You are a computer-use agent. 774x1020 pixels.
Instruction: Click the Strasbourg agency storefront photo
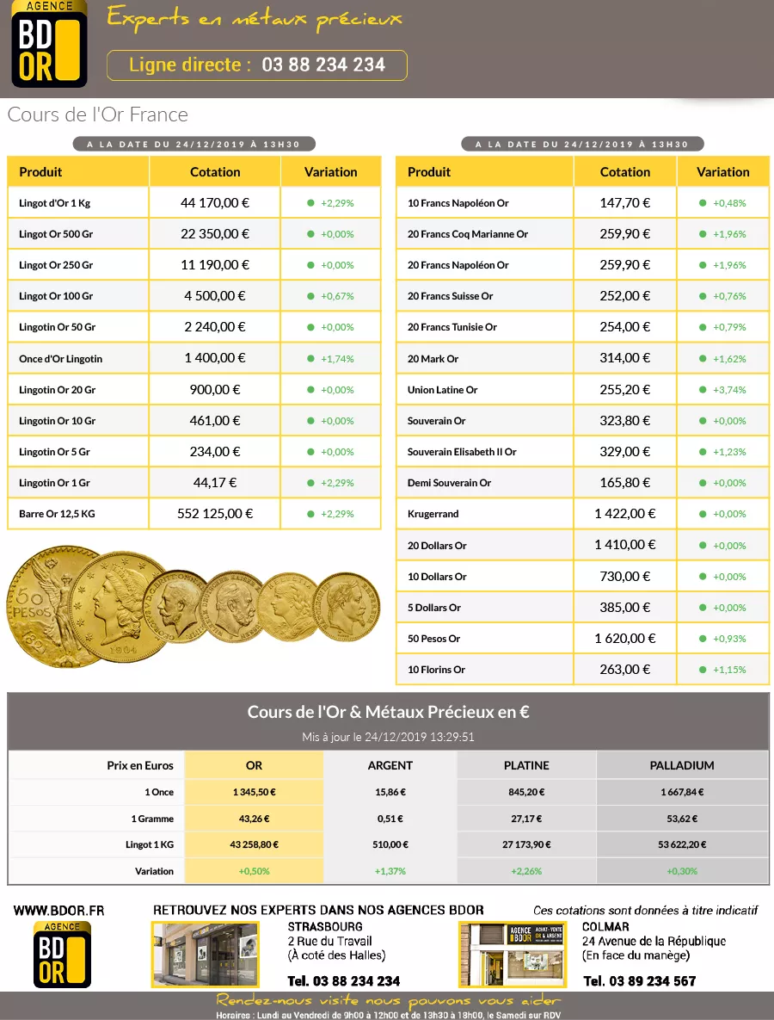(205, 954)
